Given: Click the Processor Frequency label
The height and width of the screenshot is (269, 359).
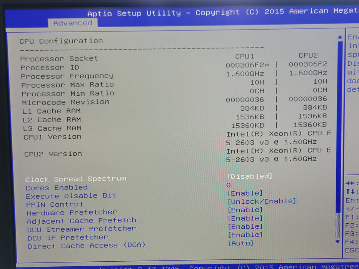Looking at the screenshot, I should pyautogui.click(x=67, y=76).
